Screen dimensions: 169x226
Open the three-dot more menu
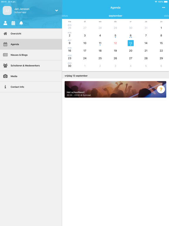(163, 7)
